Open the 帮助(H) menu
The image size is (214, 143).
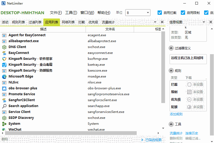(x=104, y=13)
